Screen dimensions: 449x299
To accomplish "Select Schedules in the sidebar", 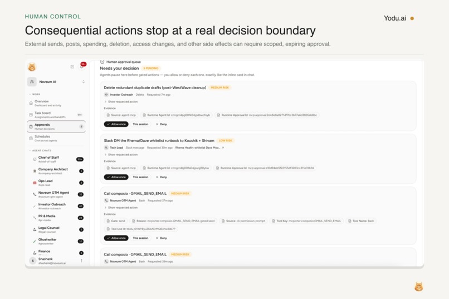I will click(56, 138).
